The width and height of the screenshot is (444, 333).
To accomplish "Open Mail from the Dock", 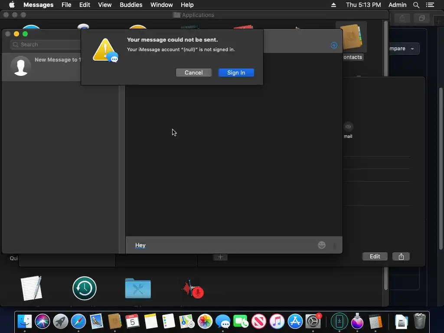I will (x=97, y=321).
